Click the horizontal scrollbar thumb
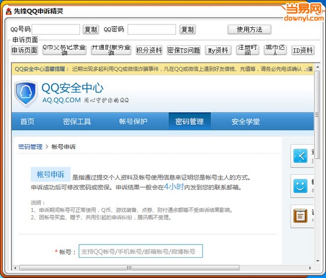This screenshot has width=326, height=278. point(129,268)
